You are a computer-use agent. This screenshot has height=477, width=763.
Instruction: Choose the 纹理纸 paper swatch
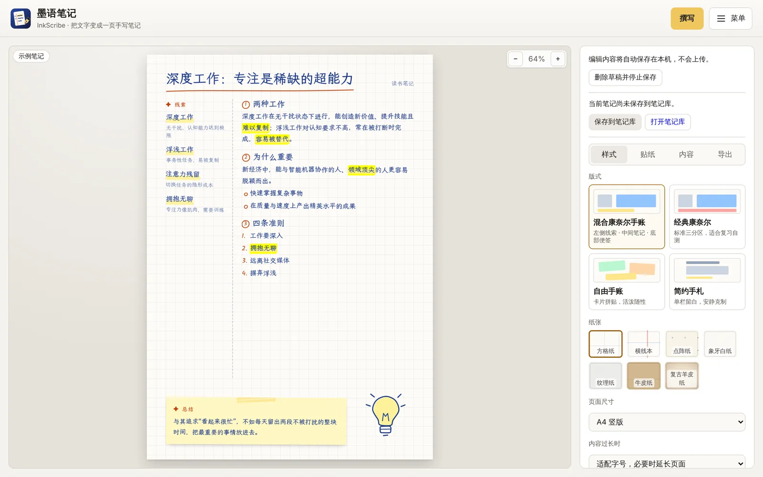pyautogui.click(x=606, y=376)
